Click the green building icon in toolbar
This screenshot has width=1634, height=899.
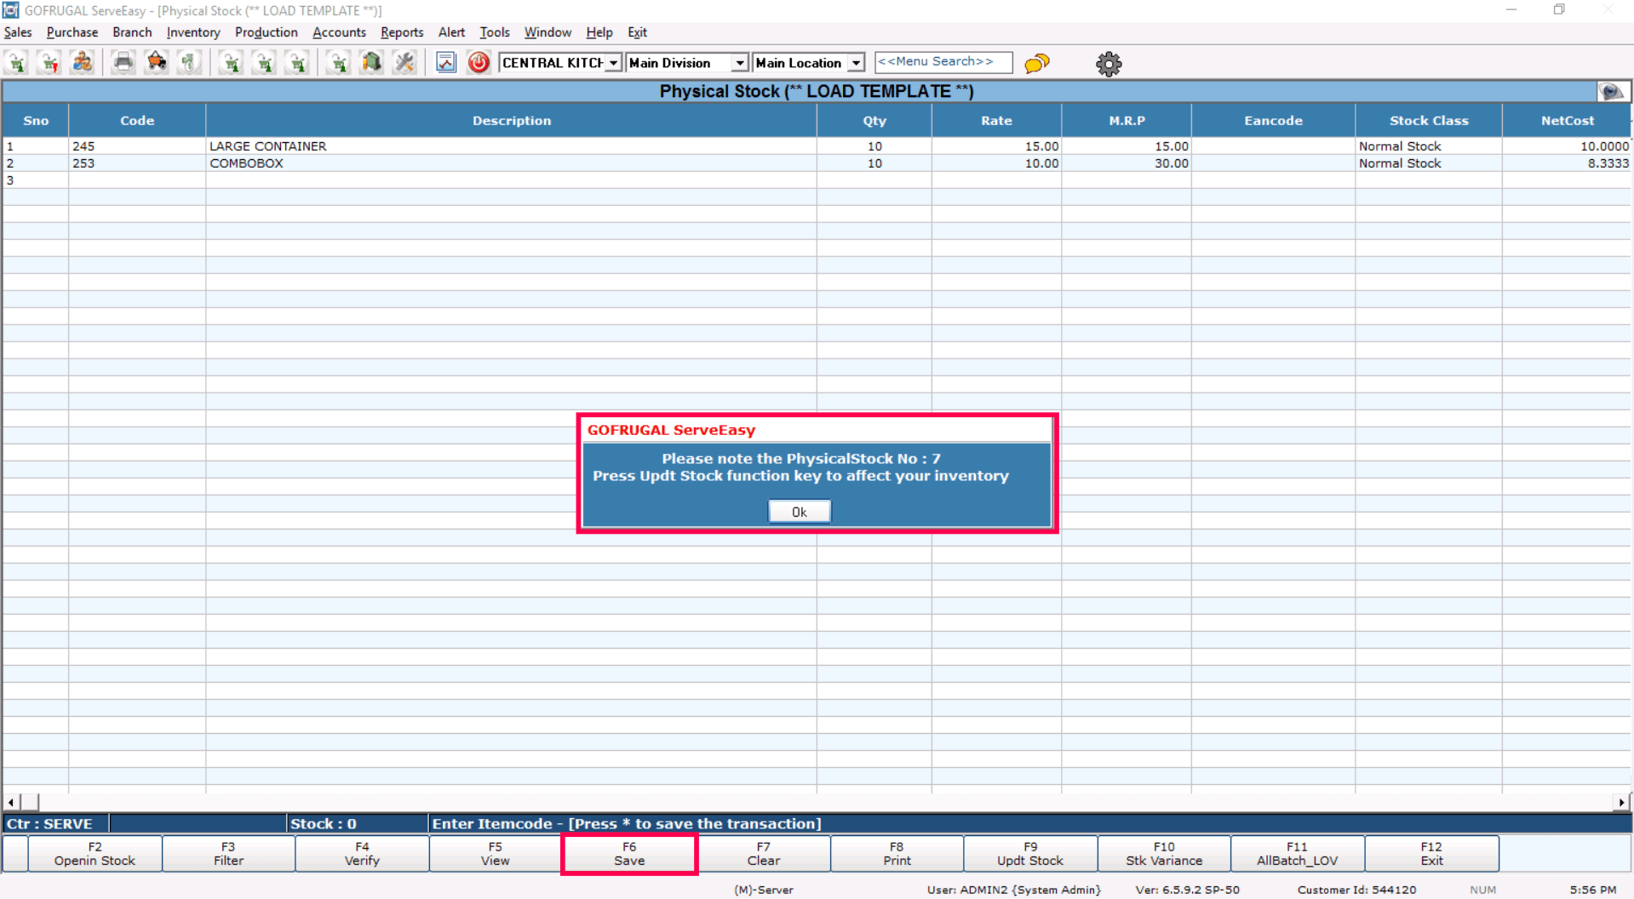(371, 63)
